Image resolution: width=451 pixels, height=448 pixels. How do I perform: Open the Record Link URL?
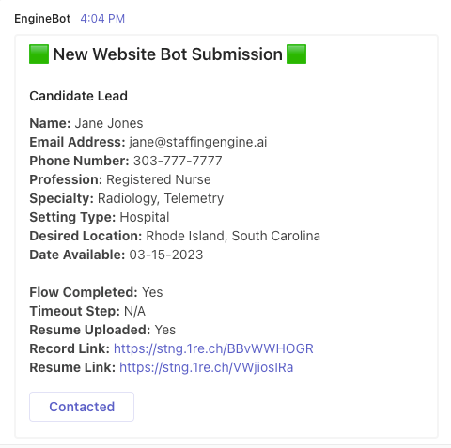click(x=213, y=348)
